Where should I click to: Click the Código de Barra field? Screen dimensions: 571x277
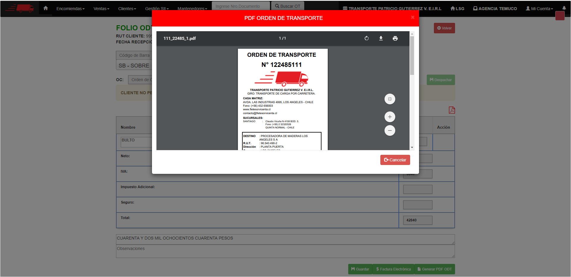point(134,55)
